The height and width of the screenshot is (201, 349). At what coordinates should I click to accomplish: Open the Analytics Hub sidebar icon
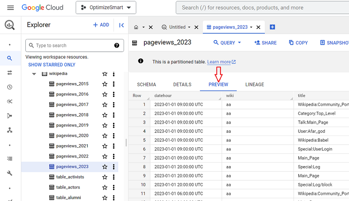click(10, 101)
